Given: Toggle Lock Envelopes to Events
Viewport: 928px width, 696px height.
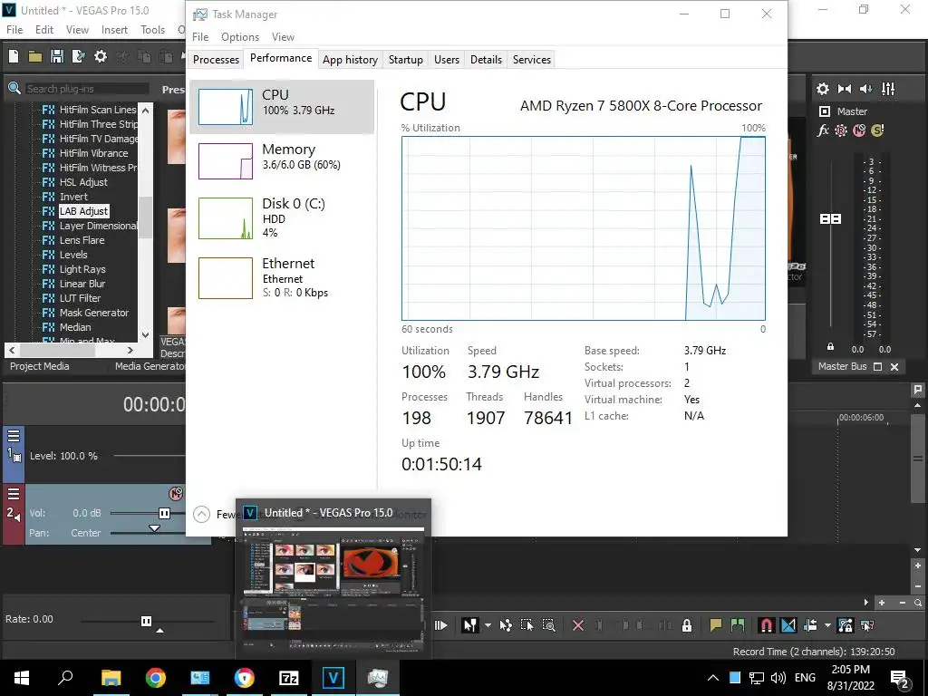Looking at the screenshot, I should [x=846, y=625].
